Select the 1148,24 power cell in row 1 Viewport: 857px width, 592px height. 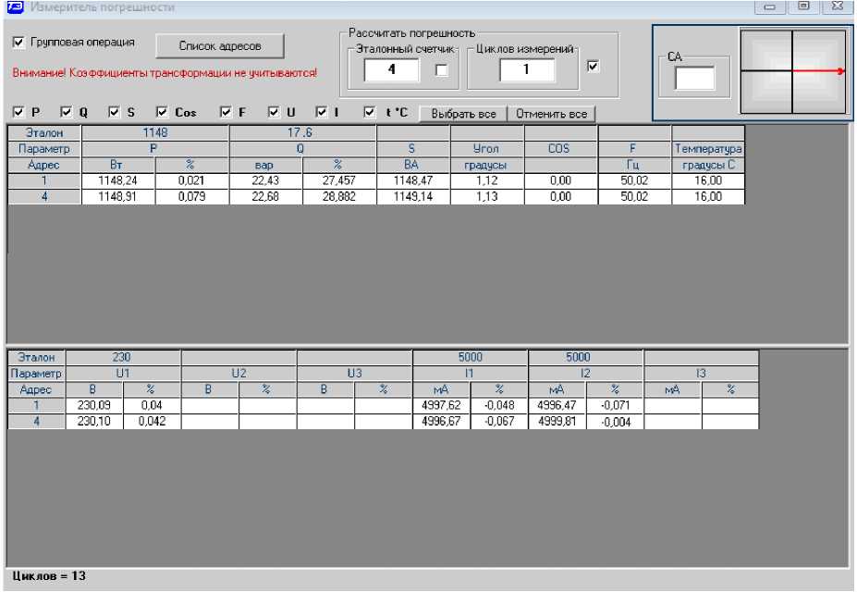click(x=117, y=181)
